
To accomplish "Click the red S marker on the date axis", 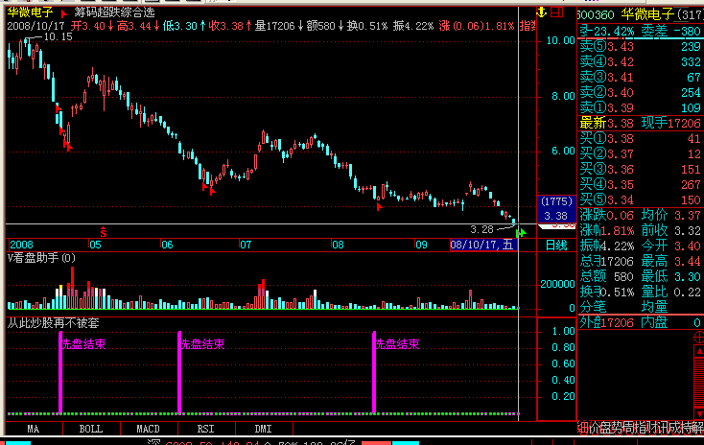I will [x=104, y=232].
